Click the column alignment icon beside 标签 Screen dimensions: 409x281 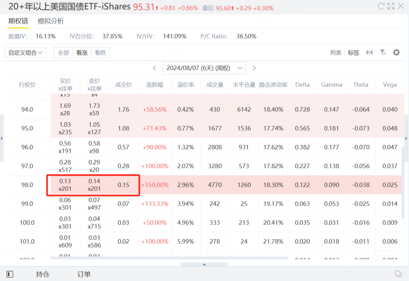pos(370,52)
